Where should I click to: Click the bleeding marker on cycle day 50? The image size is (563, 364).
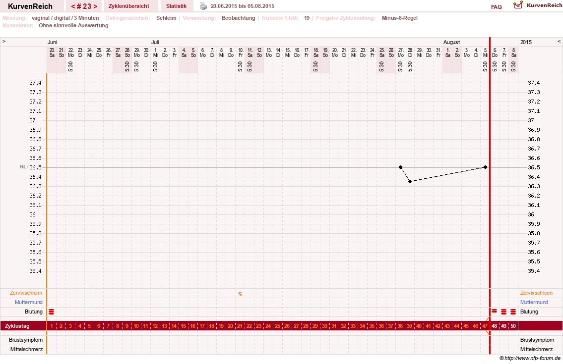513,312
